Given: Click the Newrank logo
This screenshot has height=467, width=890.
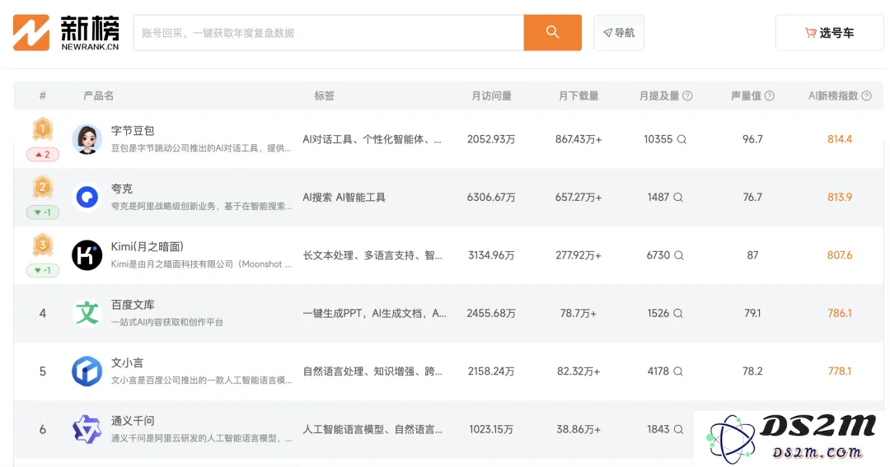Looking at the screenshot, I should tap(67, 33).
